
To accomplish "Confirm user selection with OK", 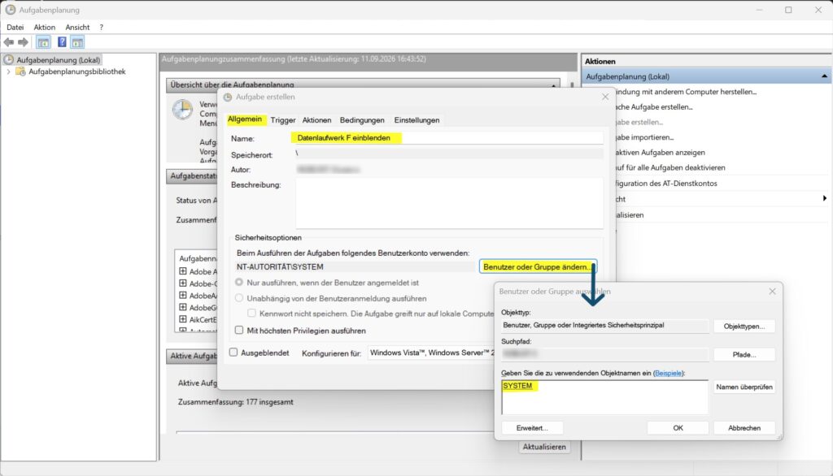I will 678,428.
